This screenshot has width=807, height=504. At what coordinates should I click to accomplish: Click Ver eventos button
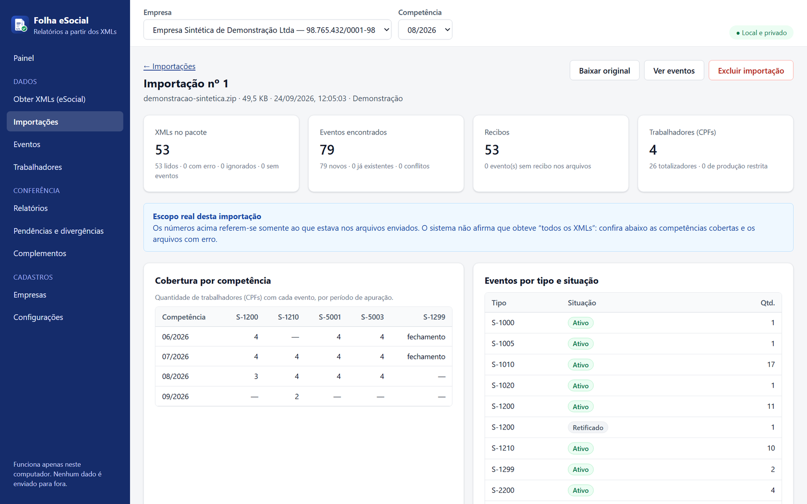[674, 71]
